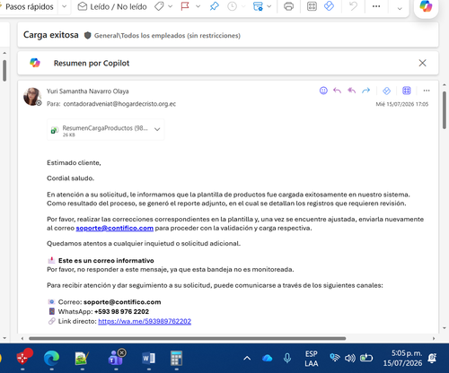
Task: Open the taskbar clock 5:05 p. m.
Action: pos(403,358)
